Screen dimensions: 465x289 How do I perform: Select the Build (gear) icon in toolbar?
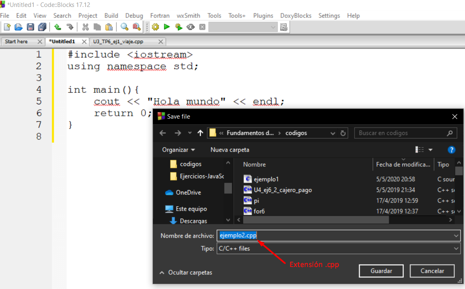155,27
